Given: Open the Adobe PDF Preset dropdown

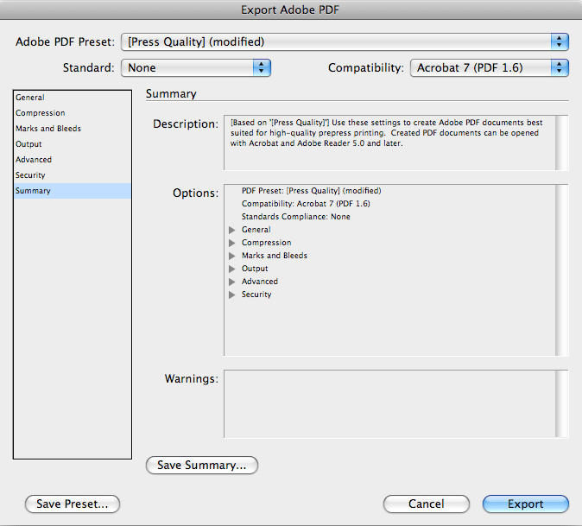Looking at the screenshot, I should (x=345, y=42).
